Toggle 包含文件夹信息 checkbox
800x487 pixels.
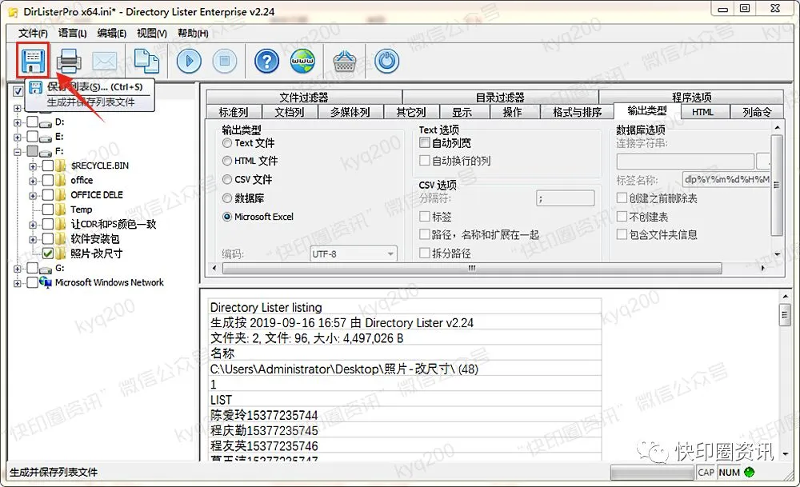[x=622, y=234]
